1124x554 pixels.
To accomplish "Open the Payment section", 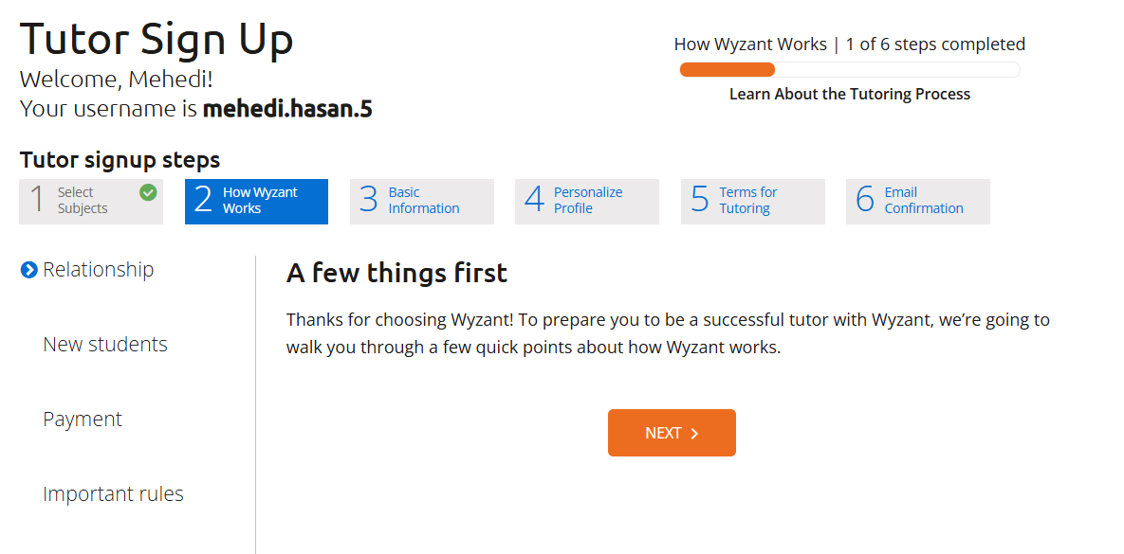I will point(83,420).
